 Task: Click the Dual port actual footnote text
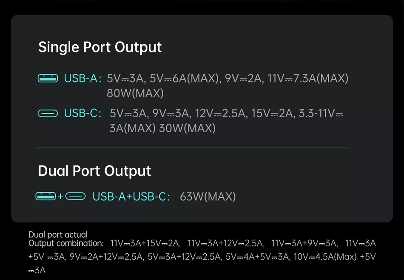click(x=58, y=234)
